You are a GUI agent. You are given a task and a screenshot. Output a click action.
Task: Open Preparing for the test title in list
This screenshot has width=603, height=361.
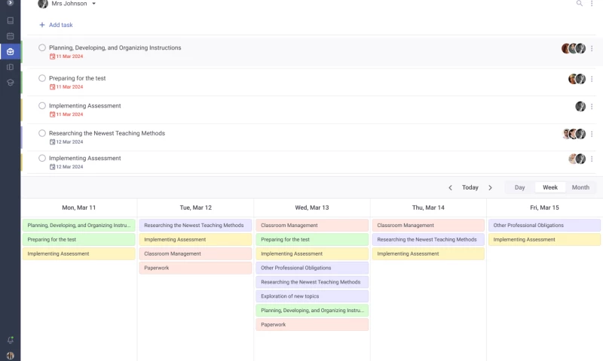(78, 78)
